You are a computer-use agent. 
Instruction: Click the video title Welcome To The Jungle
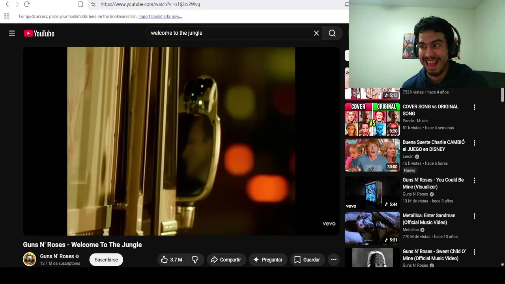click(82, 245)
